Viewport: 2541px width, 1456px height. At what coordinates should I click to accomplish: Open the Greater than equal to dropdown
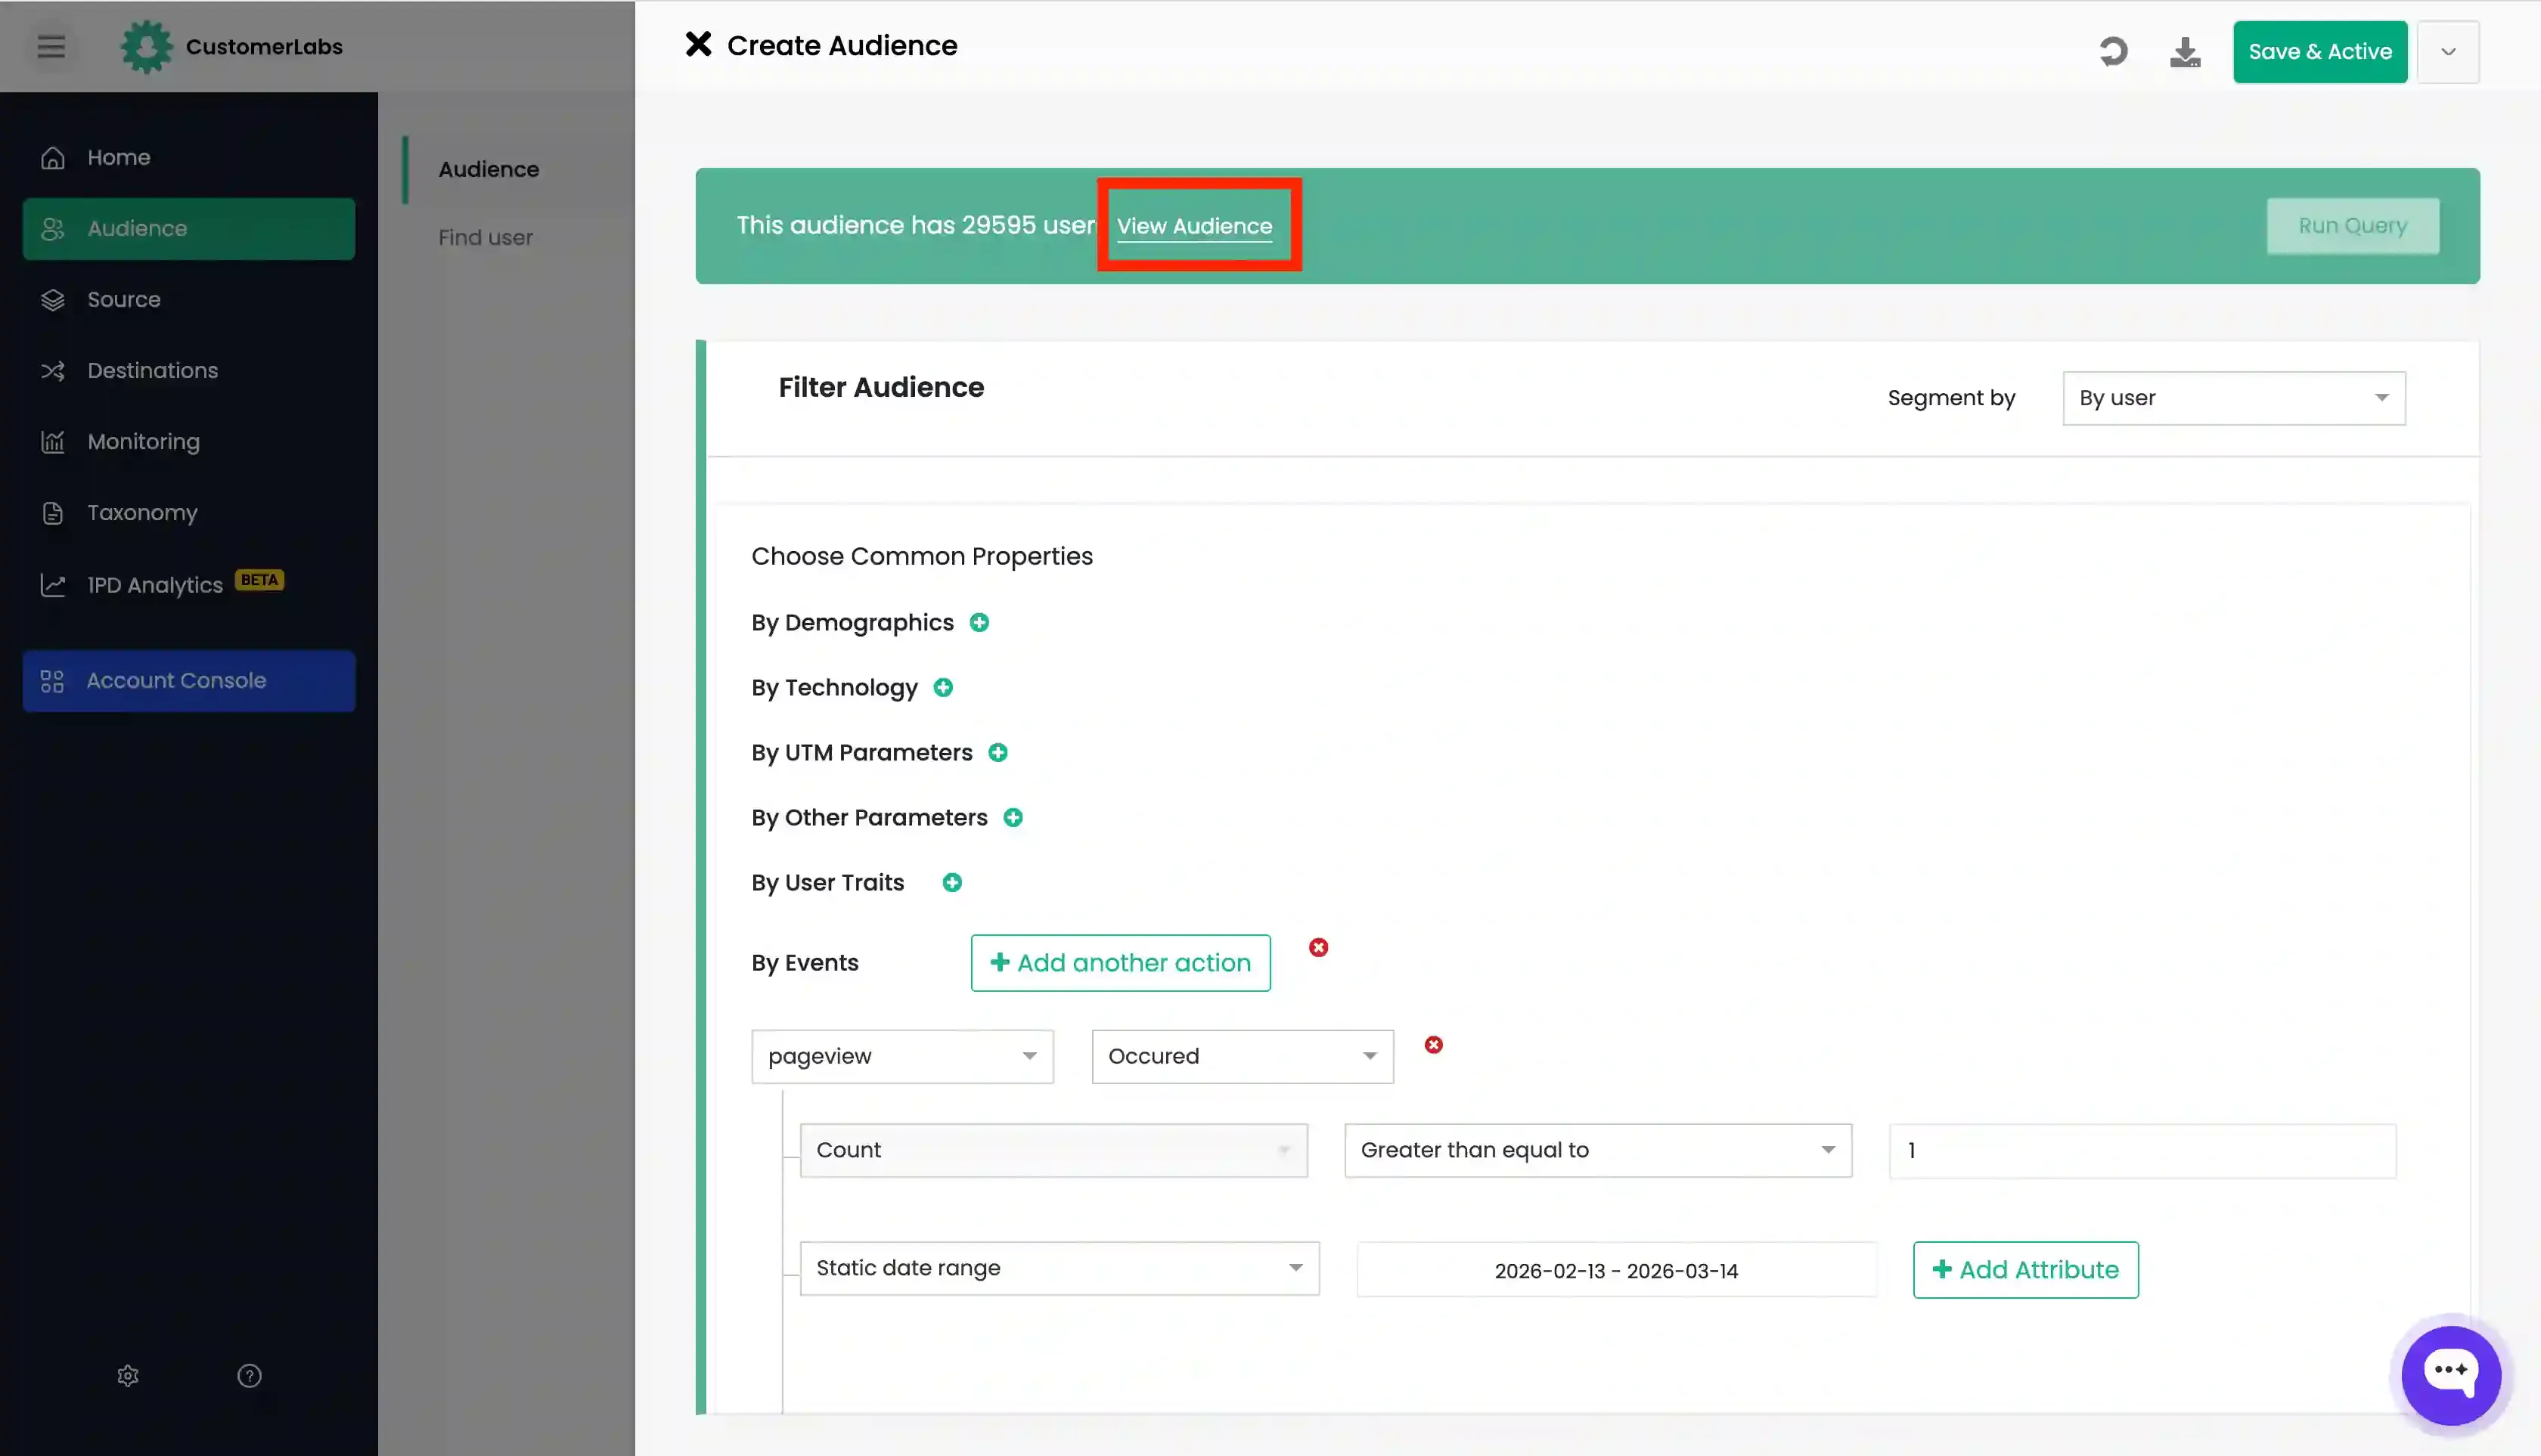[1598, 1150]
